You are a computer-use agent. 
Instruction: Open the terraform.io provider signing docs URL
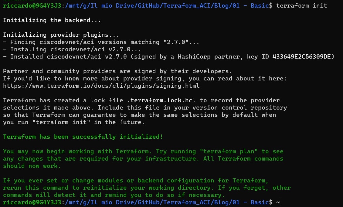pyautogui.click(x=101, y=86)
